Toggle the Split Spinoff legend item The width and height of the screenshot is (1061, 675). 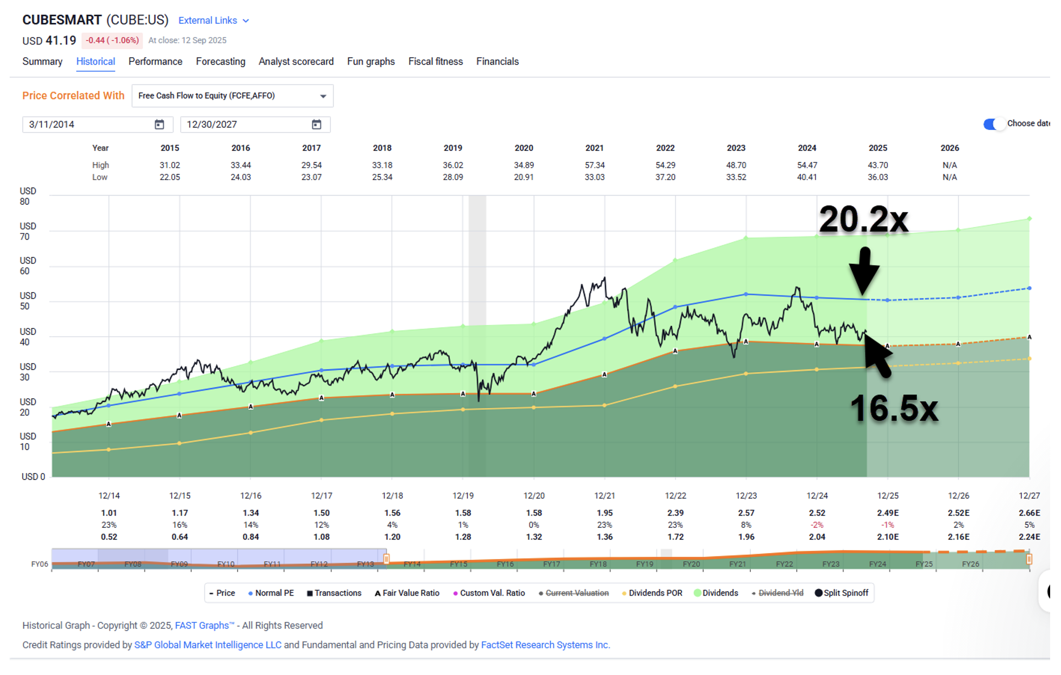point(841,593)
